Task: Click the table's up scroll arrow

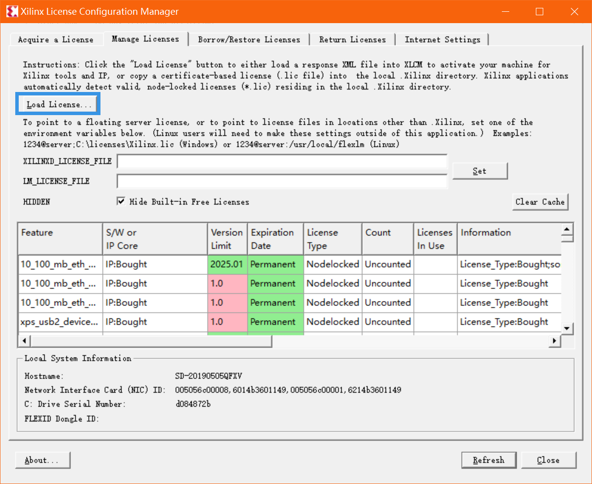Action: point(567,230)
